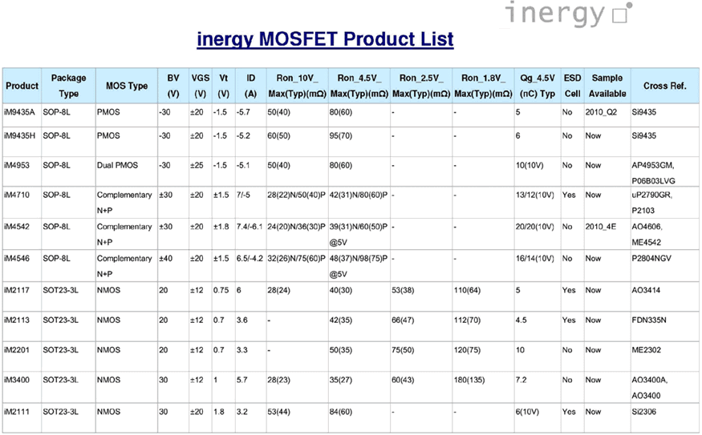Click the ESD Cell column header
Image resolution: width=702 pixels, height=435 pixels.
[572, 86]
